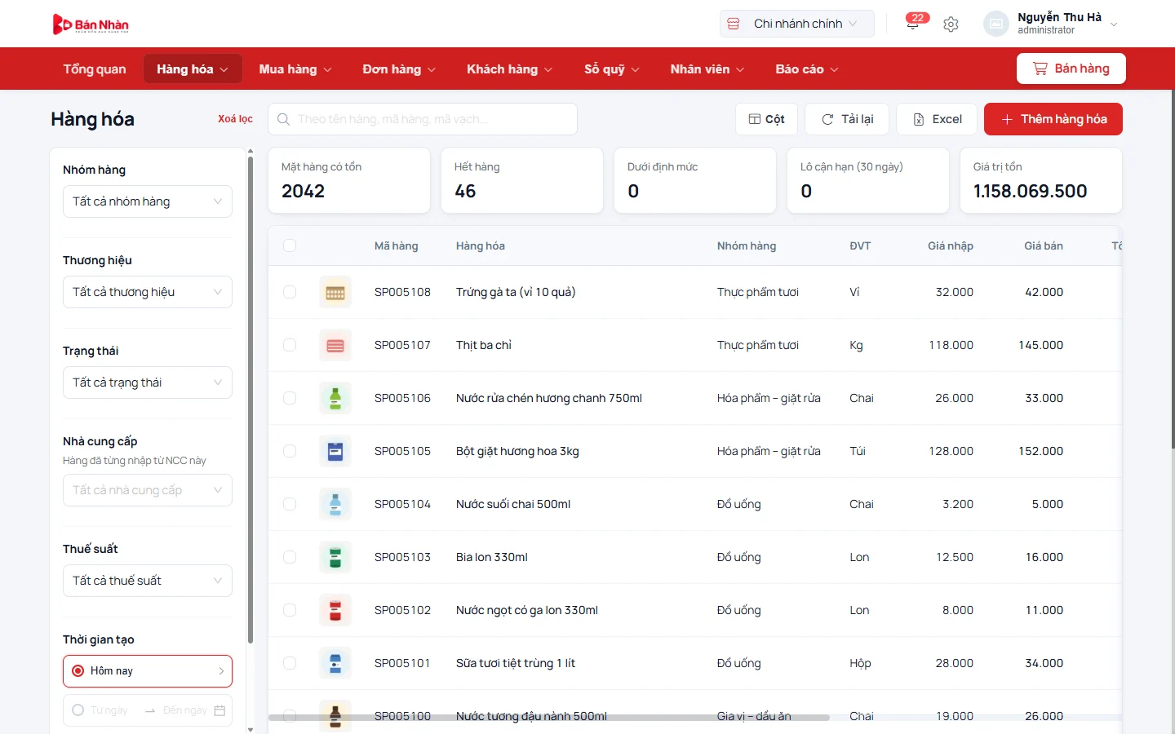Select the Hôm nay radio option
The width and height of the screenshot is (1175, 734).
[78, 671]
